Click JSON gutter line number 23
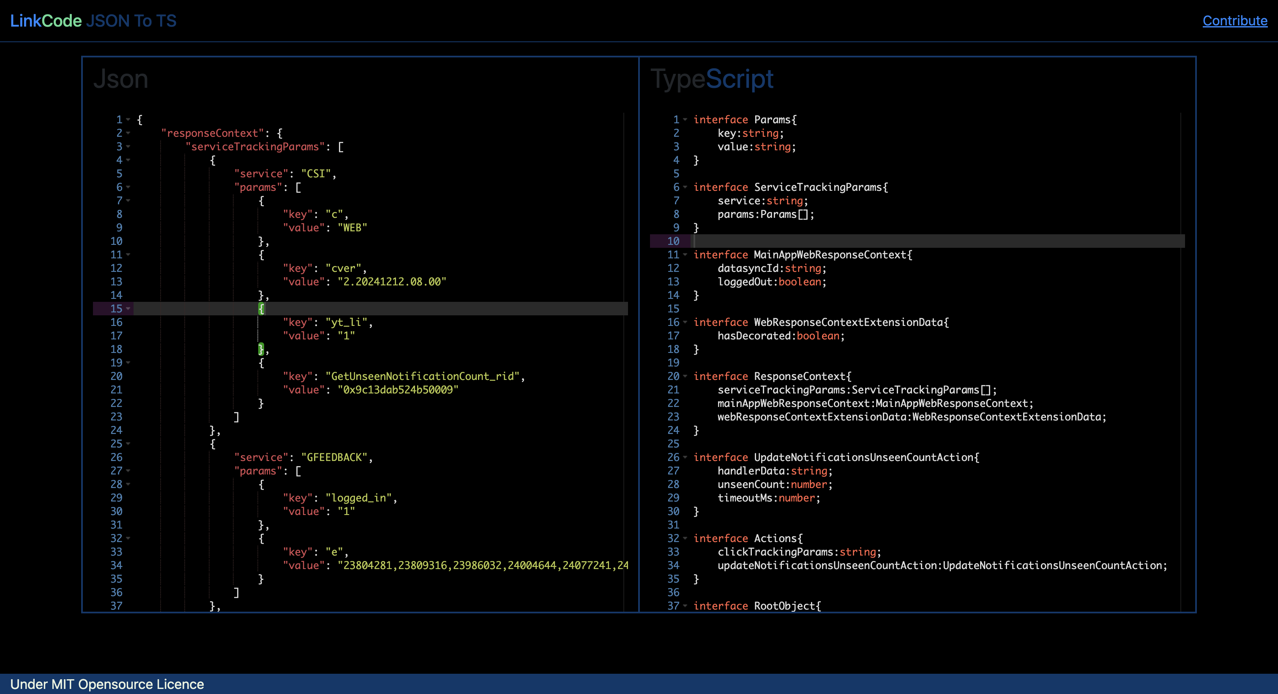Screen dimensions: 1278x694 [116, 417]
